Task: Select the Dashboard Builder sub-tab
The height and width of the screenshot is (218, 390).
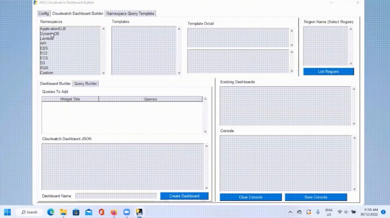Action: point(55,83)
